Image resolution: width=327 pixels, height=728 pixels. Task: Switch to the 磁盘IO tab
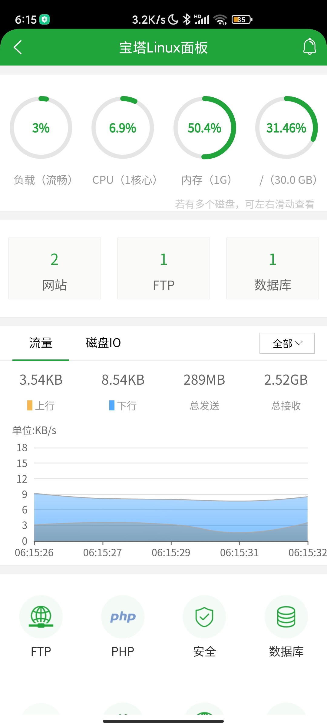pyautogui.click(x=103, y=343)
